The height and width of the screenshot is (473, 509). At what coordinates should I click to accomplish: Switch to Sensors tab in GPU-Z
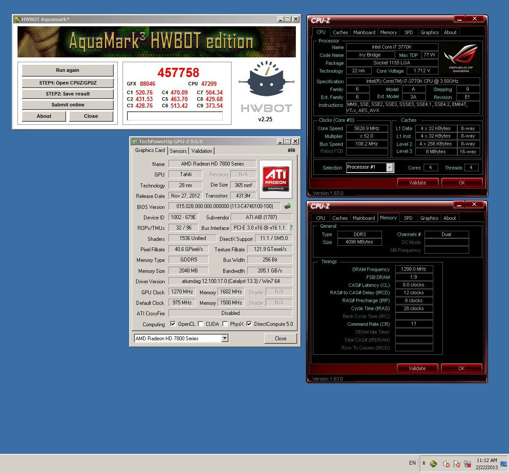coord(178,151)
